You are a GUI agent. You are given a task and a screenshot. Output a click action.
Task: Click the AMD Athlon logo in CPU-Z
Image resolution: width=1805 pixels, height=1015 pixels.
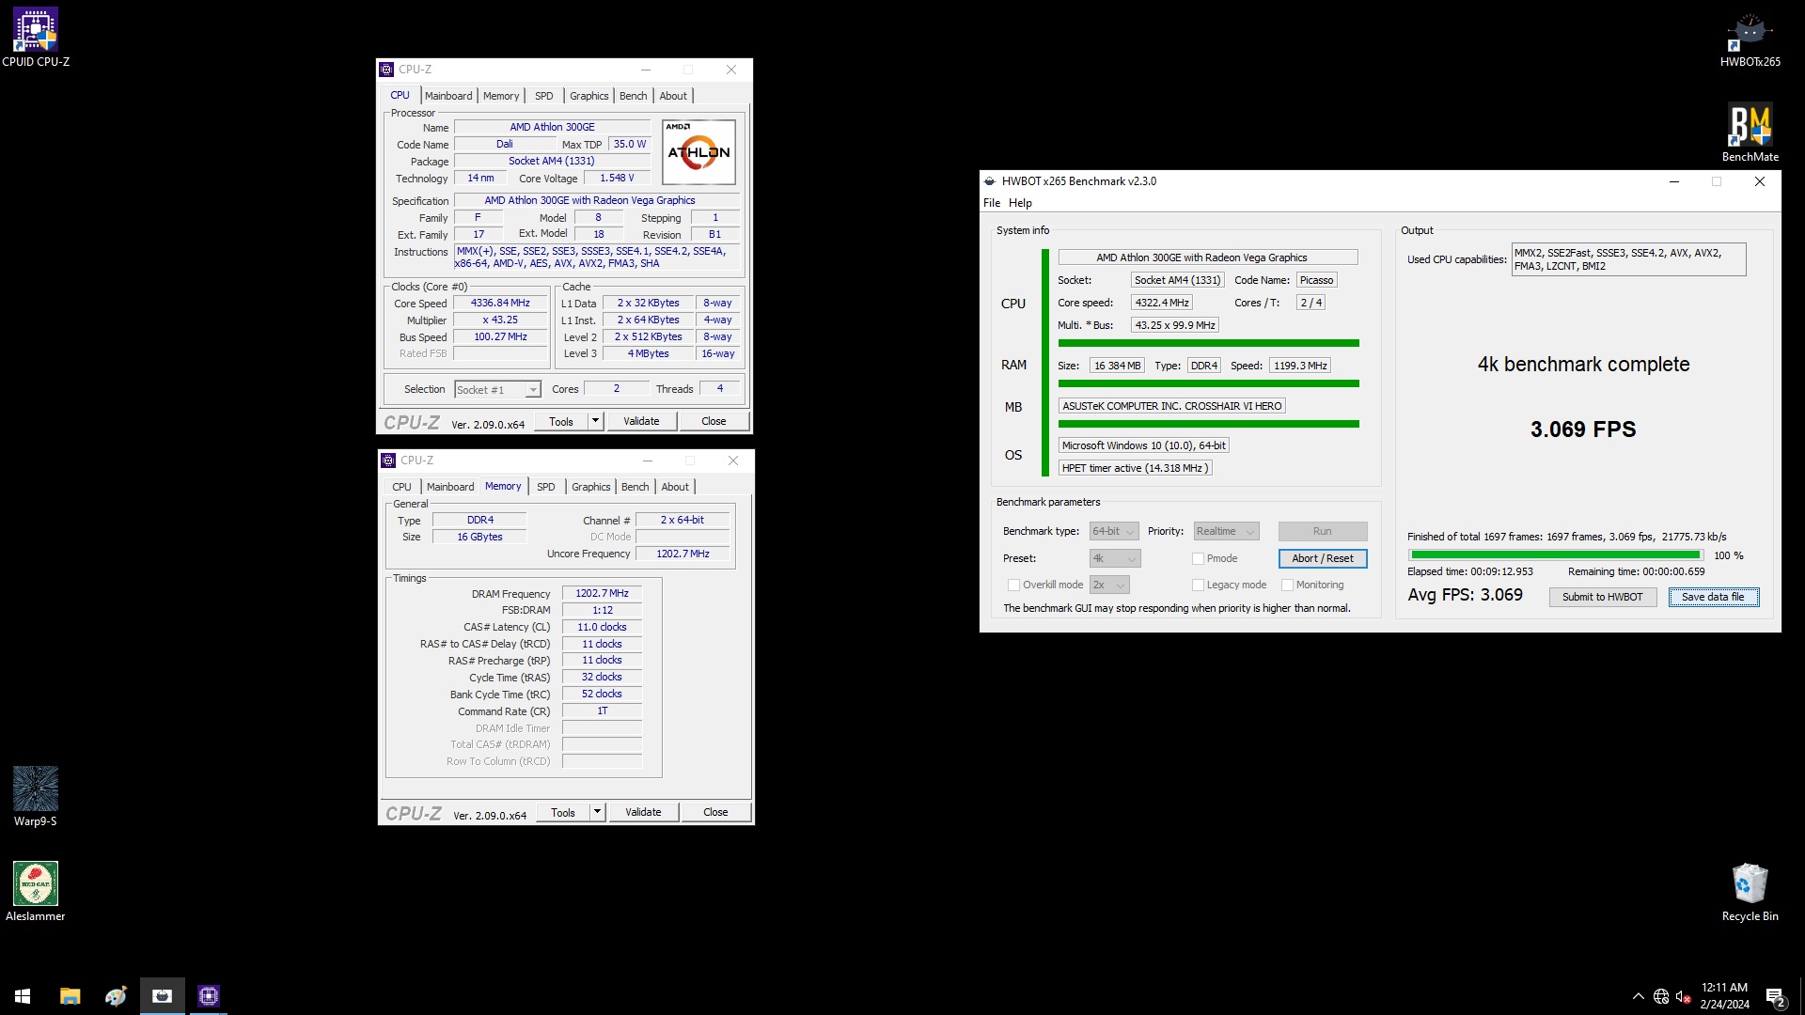(x=698, y=152)
